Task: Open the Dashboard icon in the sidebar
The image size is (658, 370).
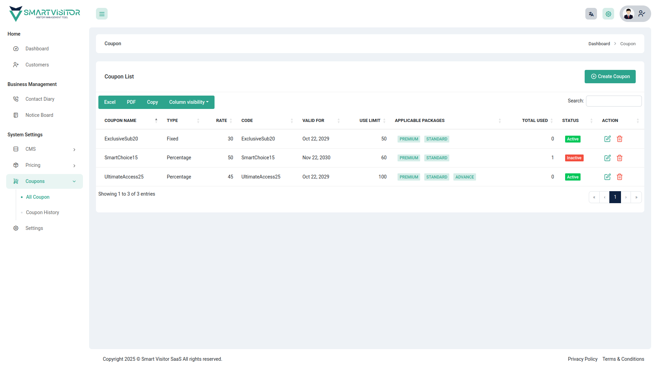Action: [16, 49]
